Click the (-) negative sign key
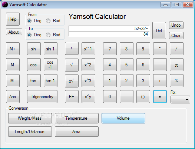This screenshot has height=149, width=195. click(143, 97)
